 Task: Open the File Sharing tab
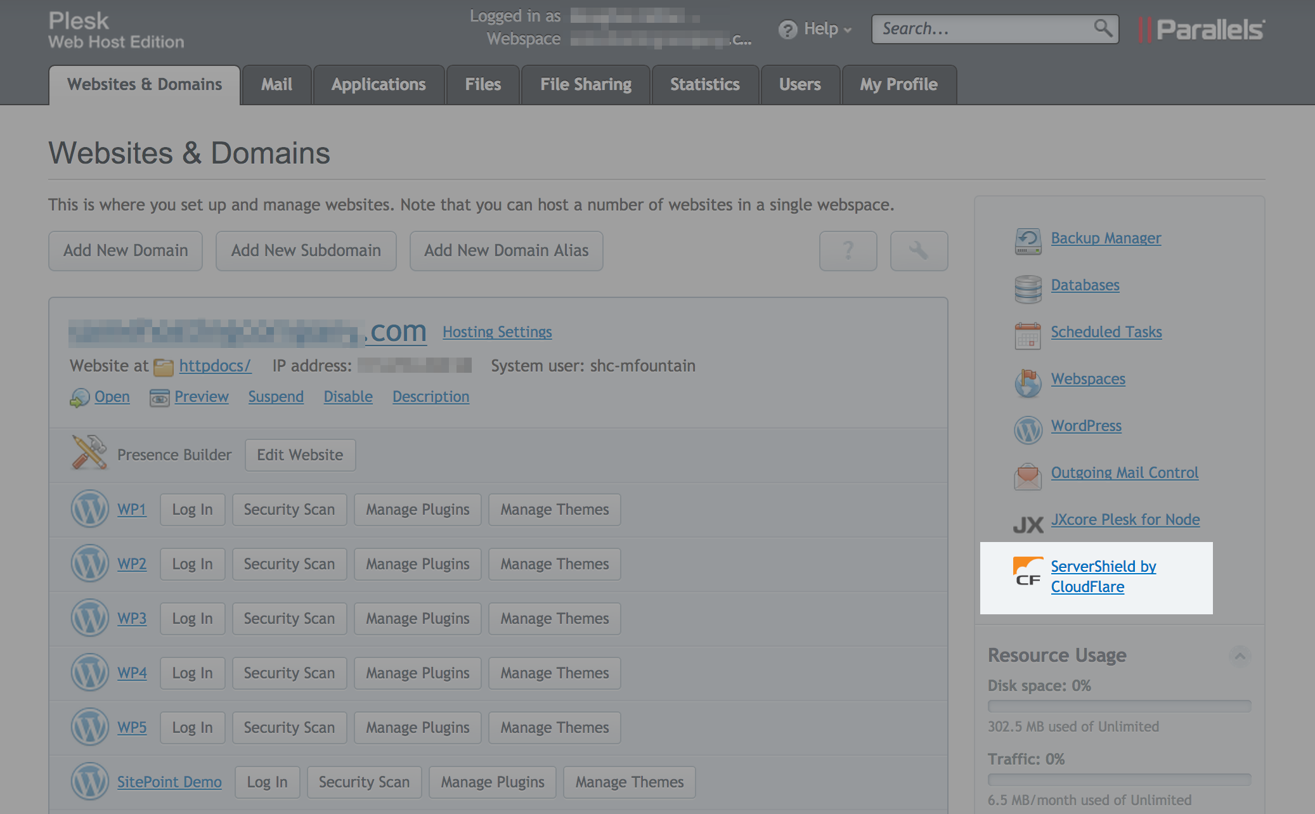[x=586, y=85]
